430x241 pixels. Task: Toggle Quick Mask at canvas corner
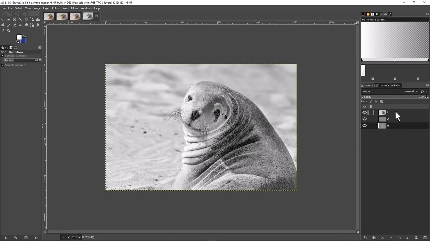(x=45, y=232)
